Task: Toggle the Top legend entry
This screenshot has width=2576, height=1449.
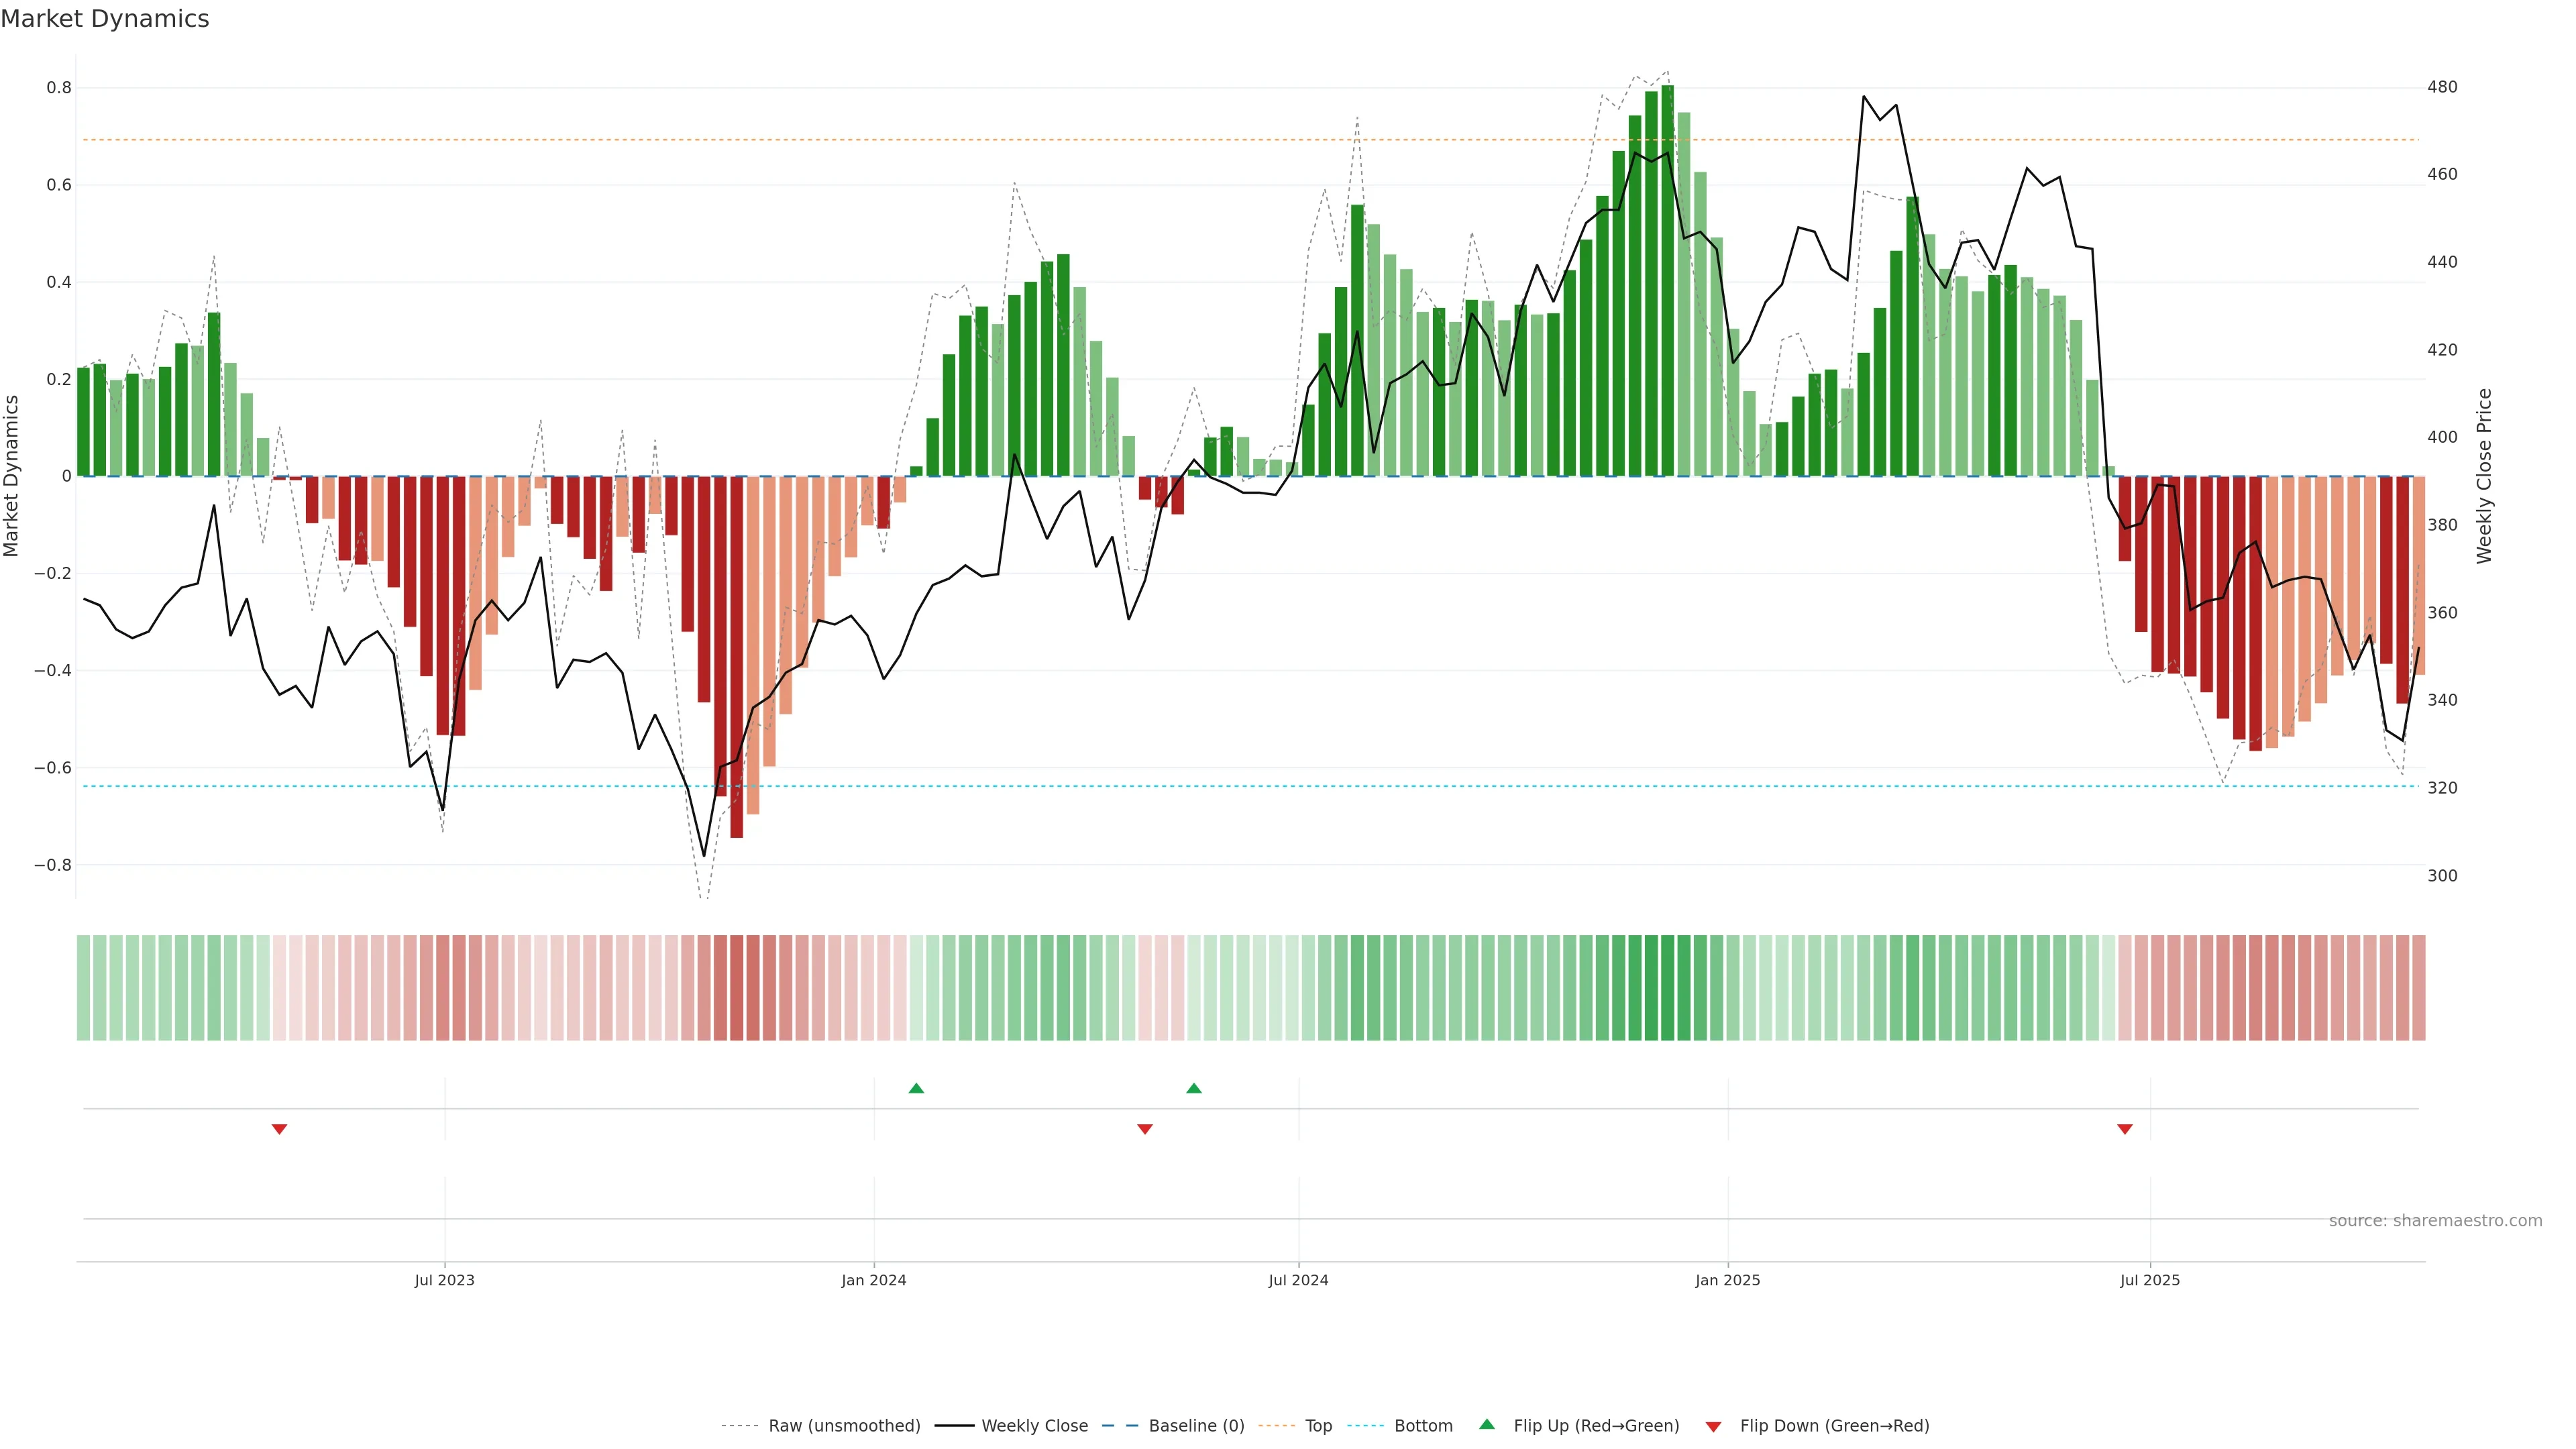Action: [x=1318, y=1426]
